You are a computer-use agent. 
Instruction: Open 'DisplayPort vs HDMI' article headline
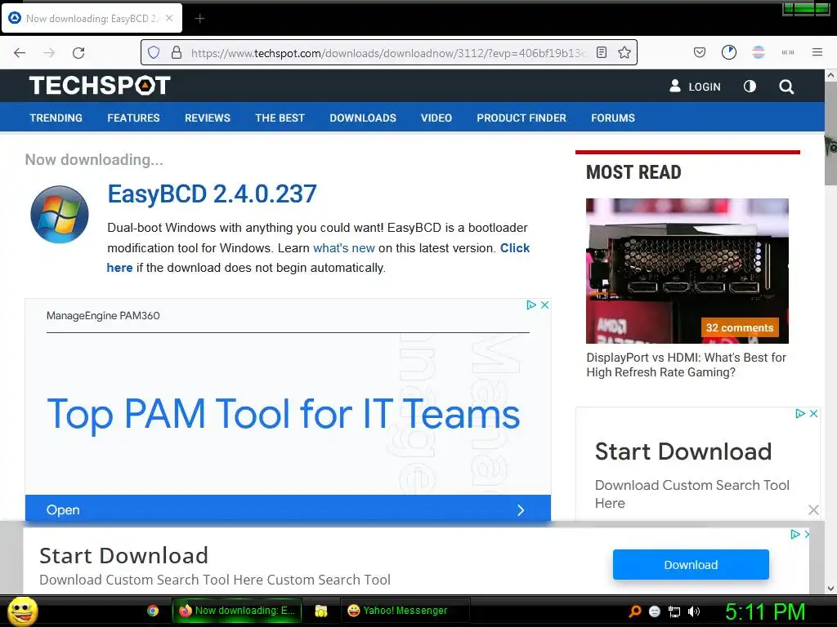pos(686,365)
